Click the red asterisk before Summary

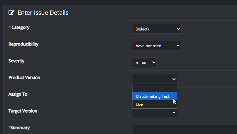[10, 127]
